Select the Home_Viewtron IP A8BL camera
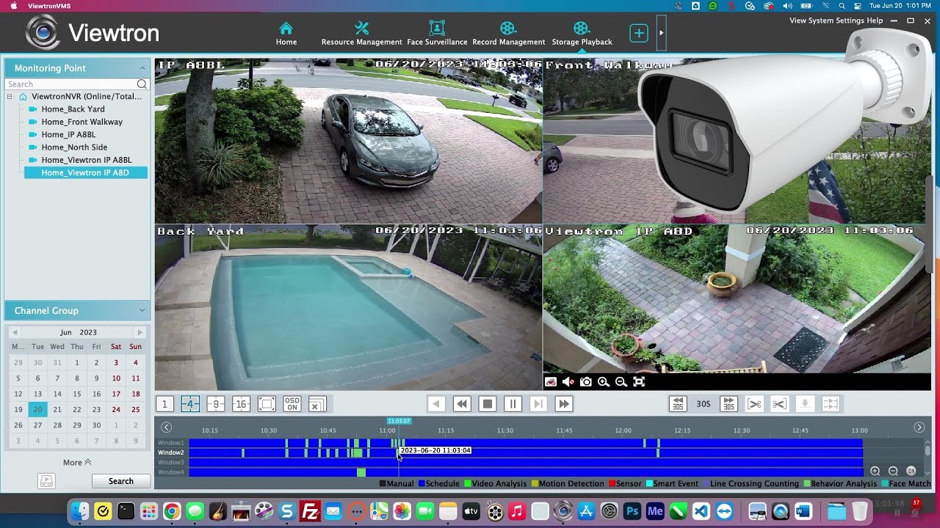Screen dimensions: 940x528 click(87, 160)
